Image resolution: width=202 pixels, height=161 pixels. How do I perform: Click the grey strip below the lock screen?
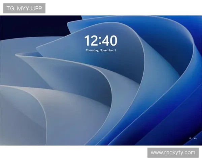pos(67,146)
